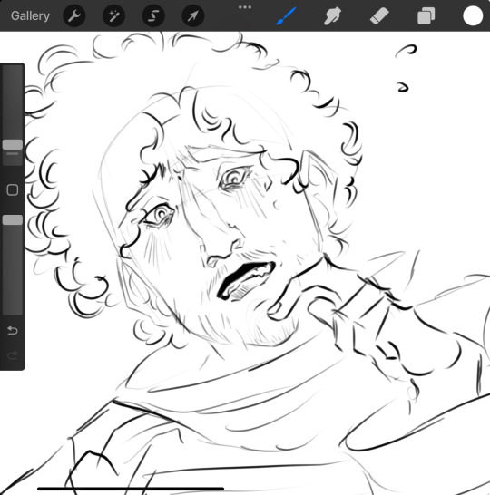Image resolution: width=490 pixels, height=495 pixels.
Task: Select the Eraser tool
Action: [379, 15]
